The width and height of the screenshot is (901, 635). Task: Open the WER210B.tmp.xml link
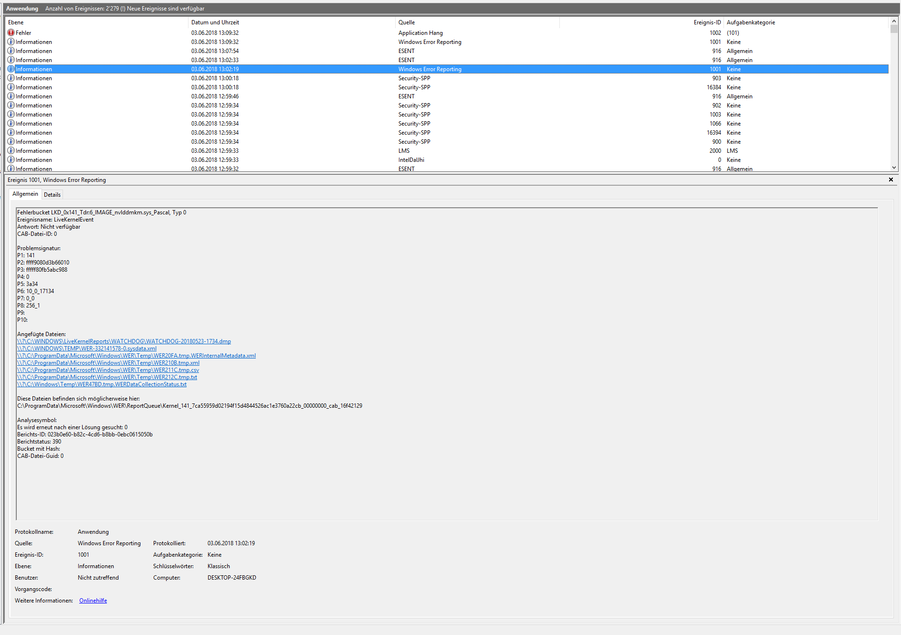(108, 363)
